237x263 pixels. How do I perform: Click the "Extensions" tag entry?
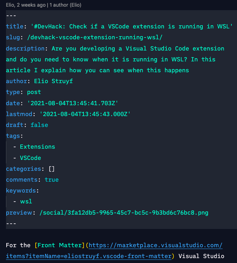click(x=37, y=147)
